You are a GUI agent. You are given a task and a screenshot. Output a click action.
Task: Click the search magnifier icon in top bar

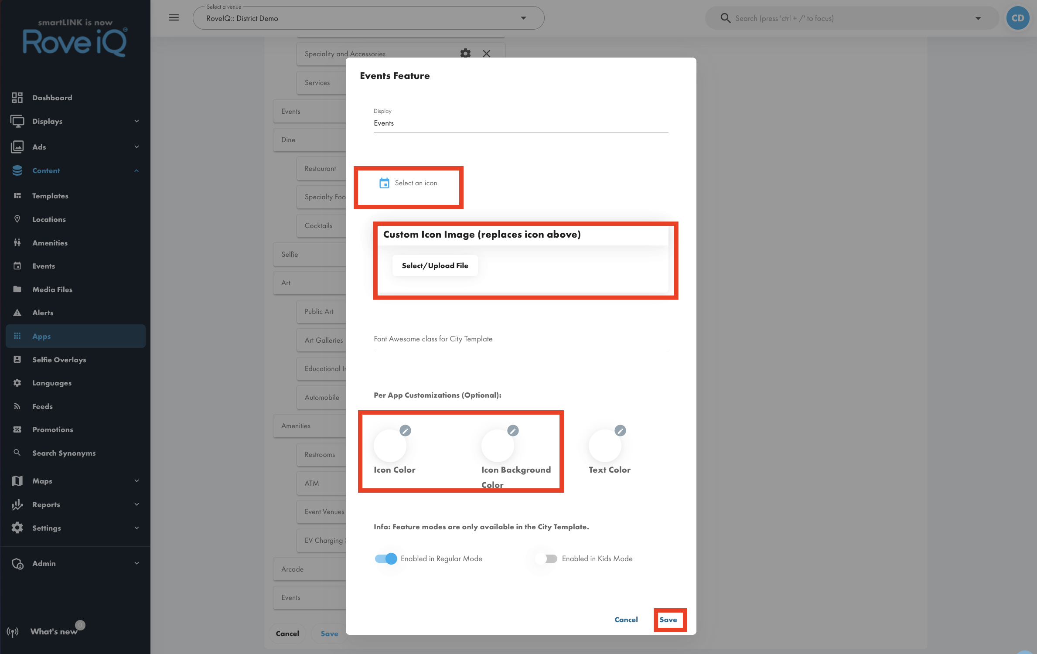pyautogui.click(x=725, y=18)
